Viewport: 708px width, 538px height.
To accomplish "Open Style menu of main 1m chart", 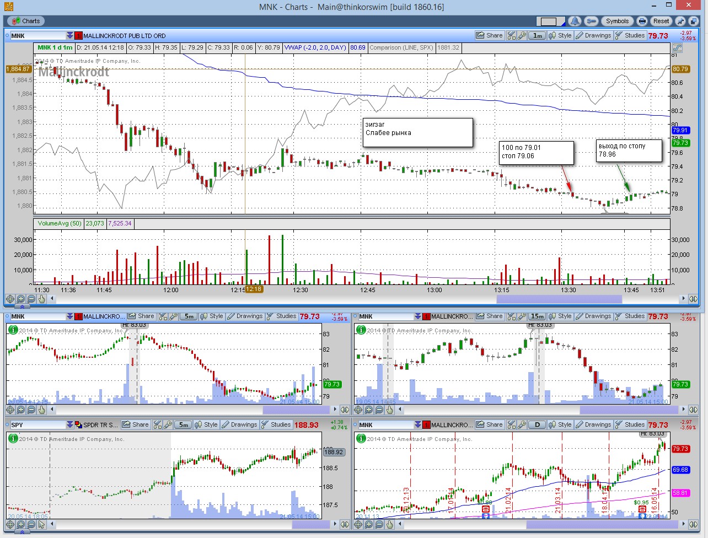I will [560, 35].
